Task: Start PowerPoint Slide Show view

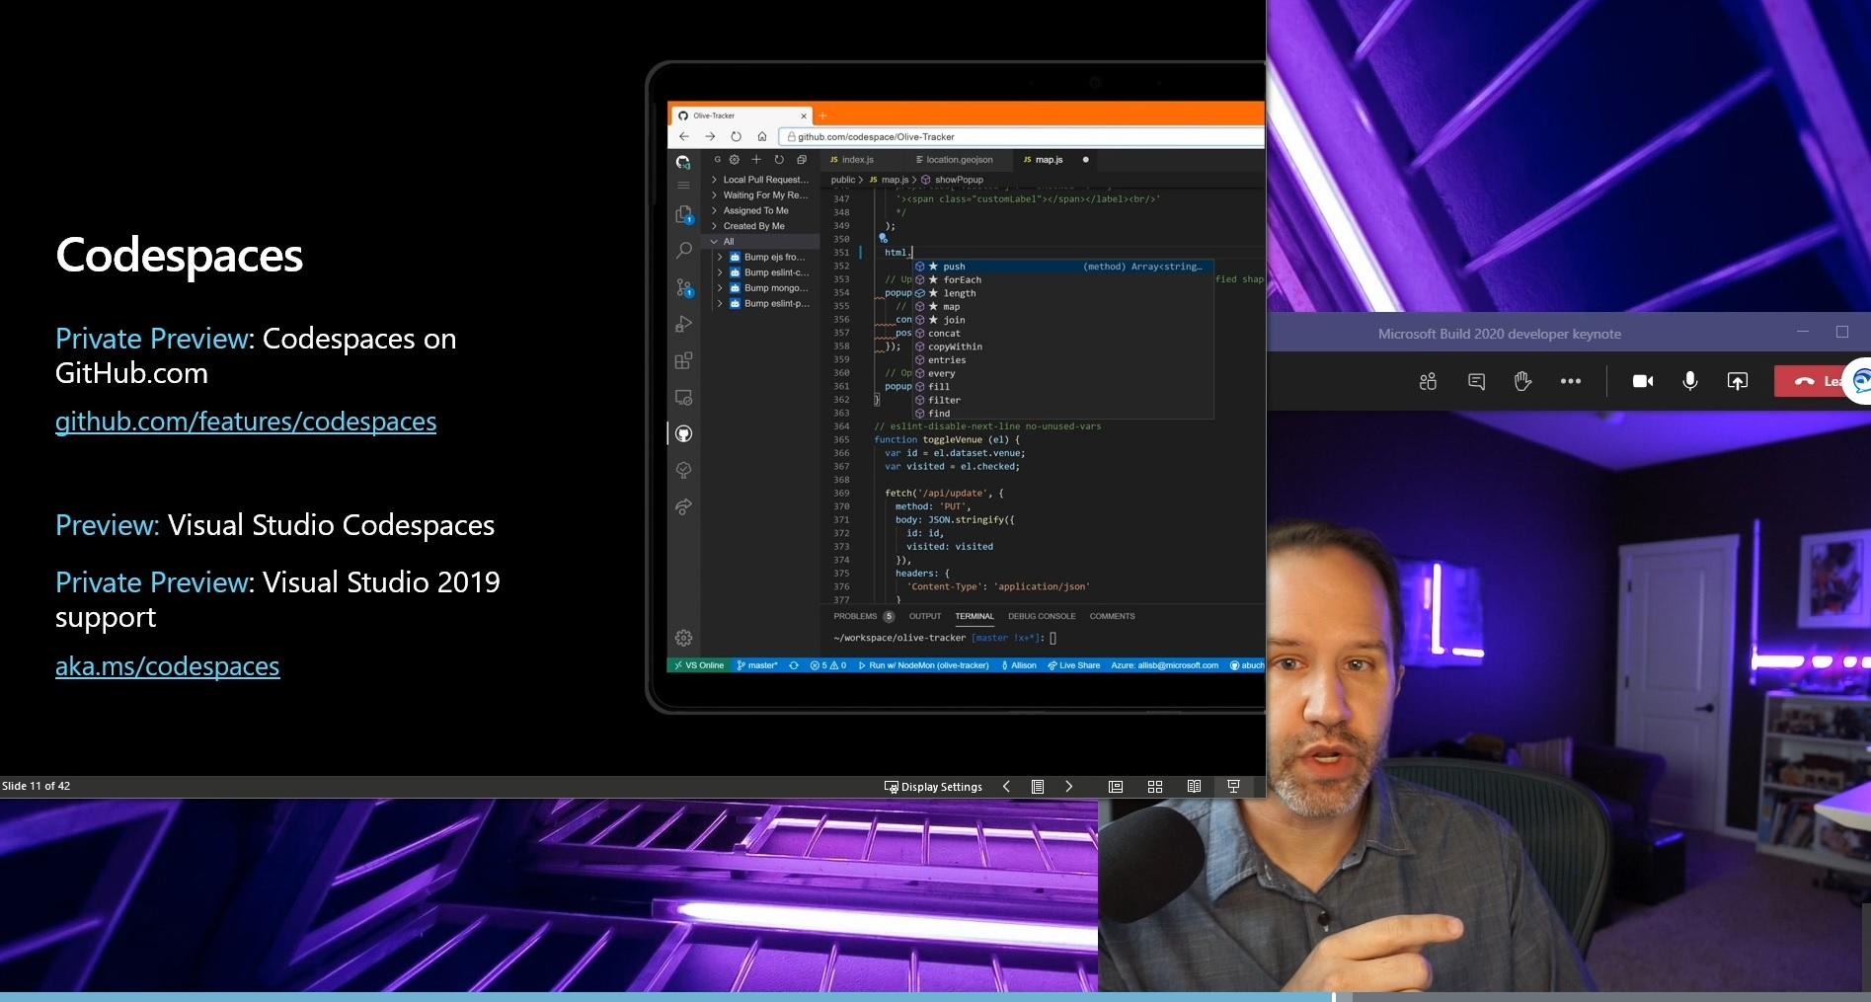Action: tap(1233, 787)
